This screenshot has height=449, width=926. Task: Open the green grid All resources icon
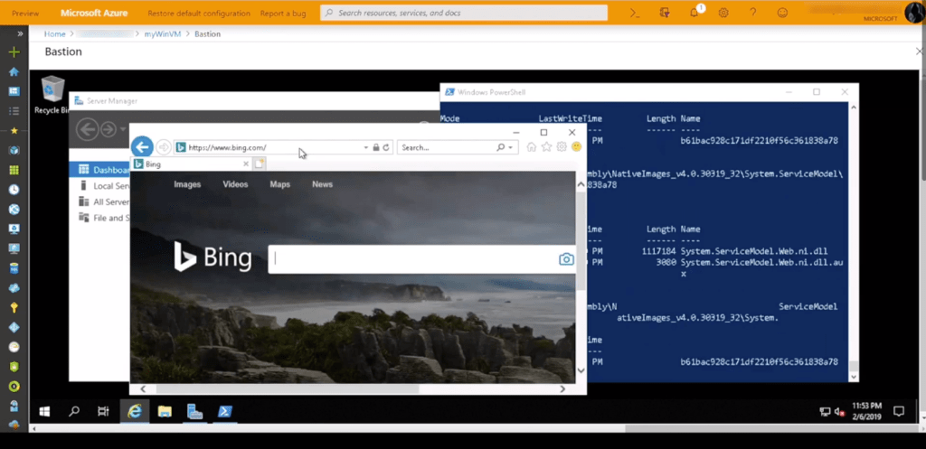14,170
